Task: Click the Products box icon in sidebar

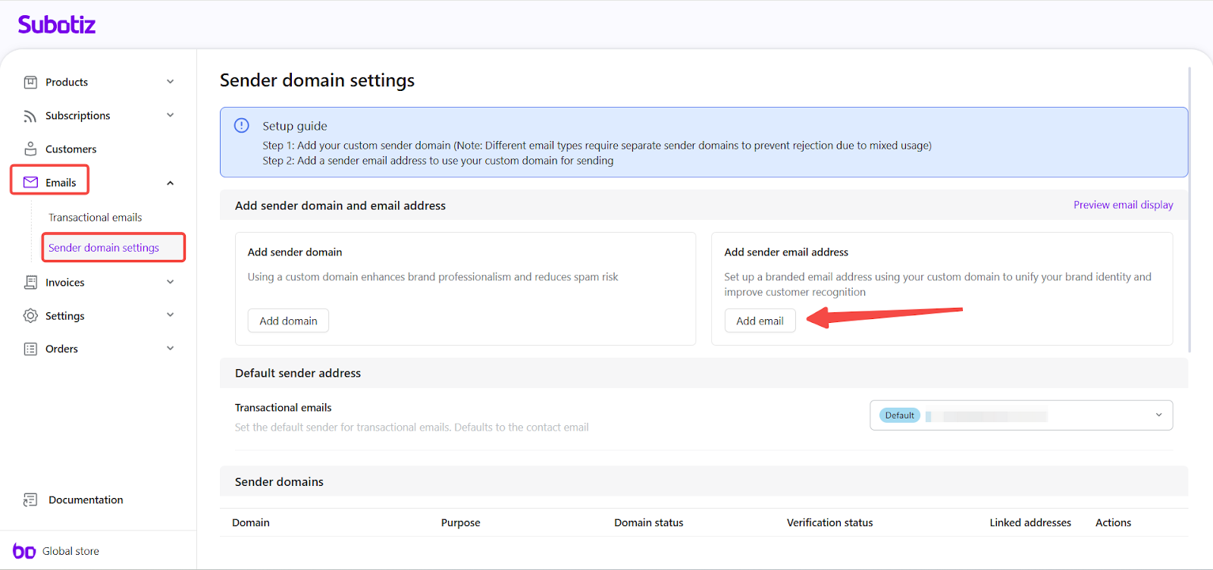Action: tap(30, 82)
